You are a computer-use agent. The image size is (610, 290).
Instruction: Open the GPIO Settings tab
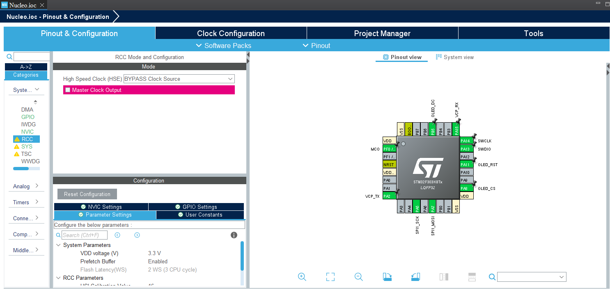click(196, 207)
